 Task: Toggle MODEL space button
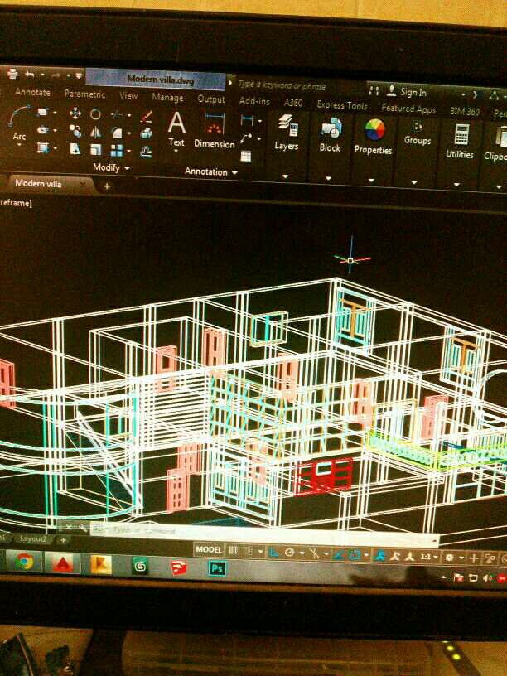tap(209, 550)
